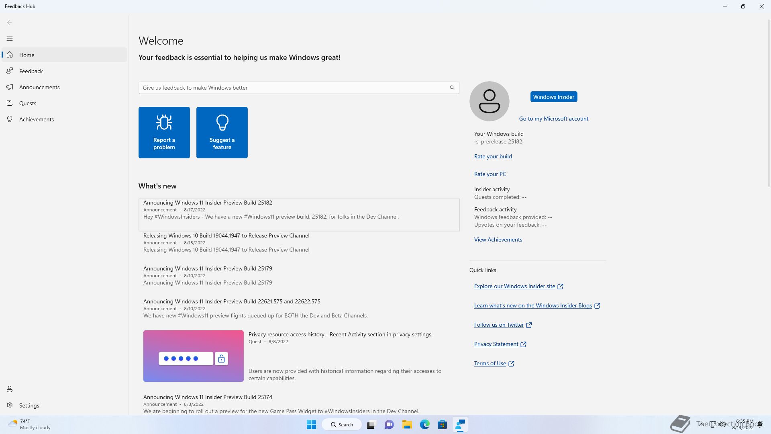771x434 pixels.
Task: Open Build 25182 announcement
Action: tap(299, 215)
